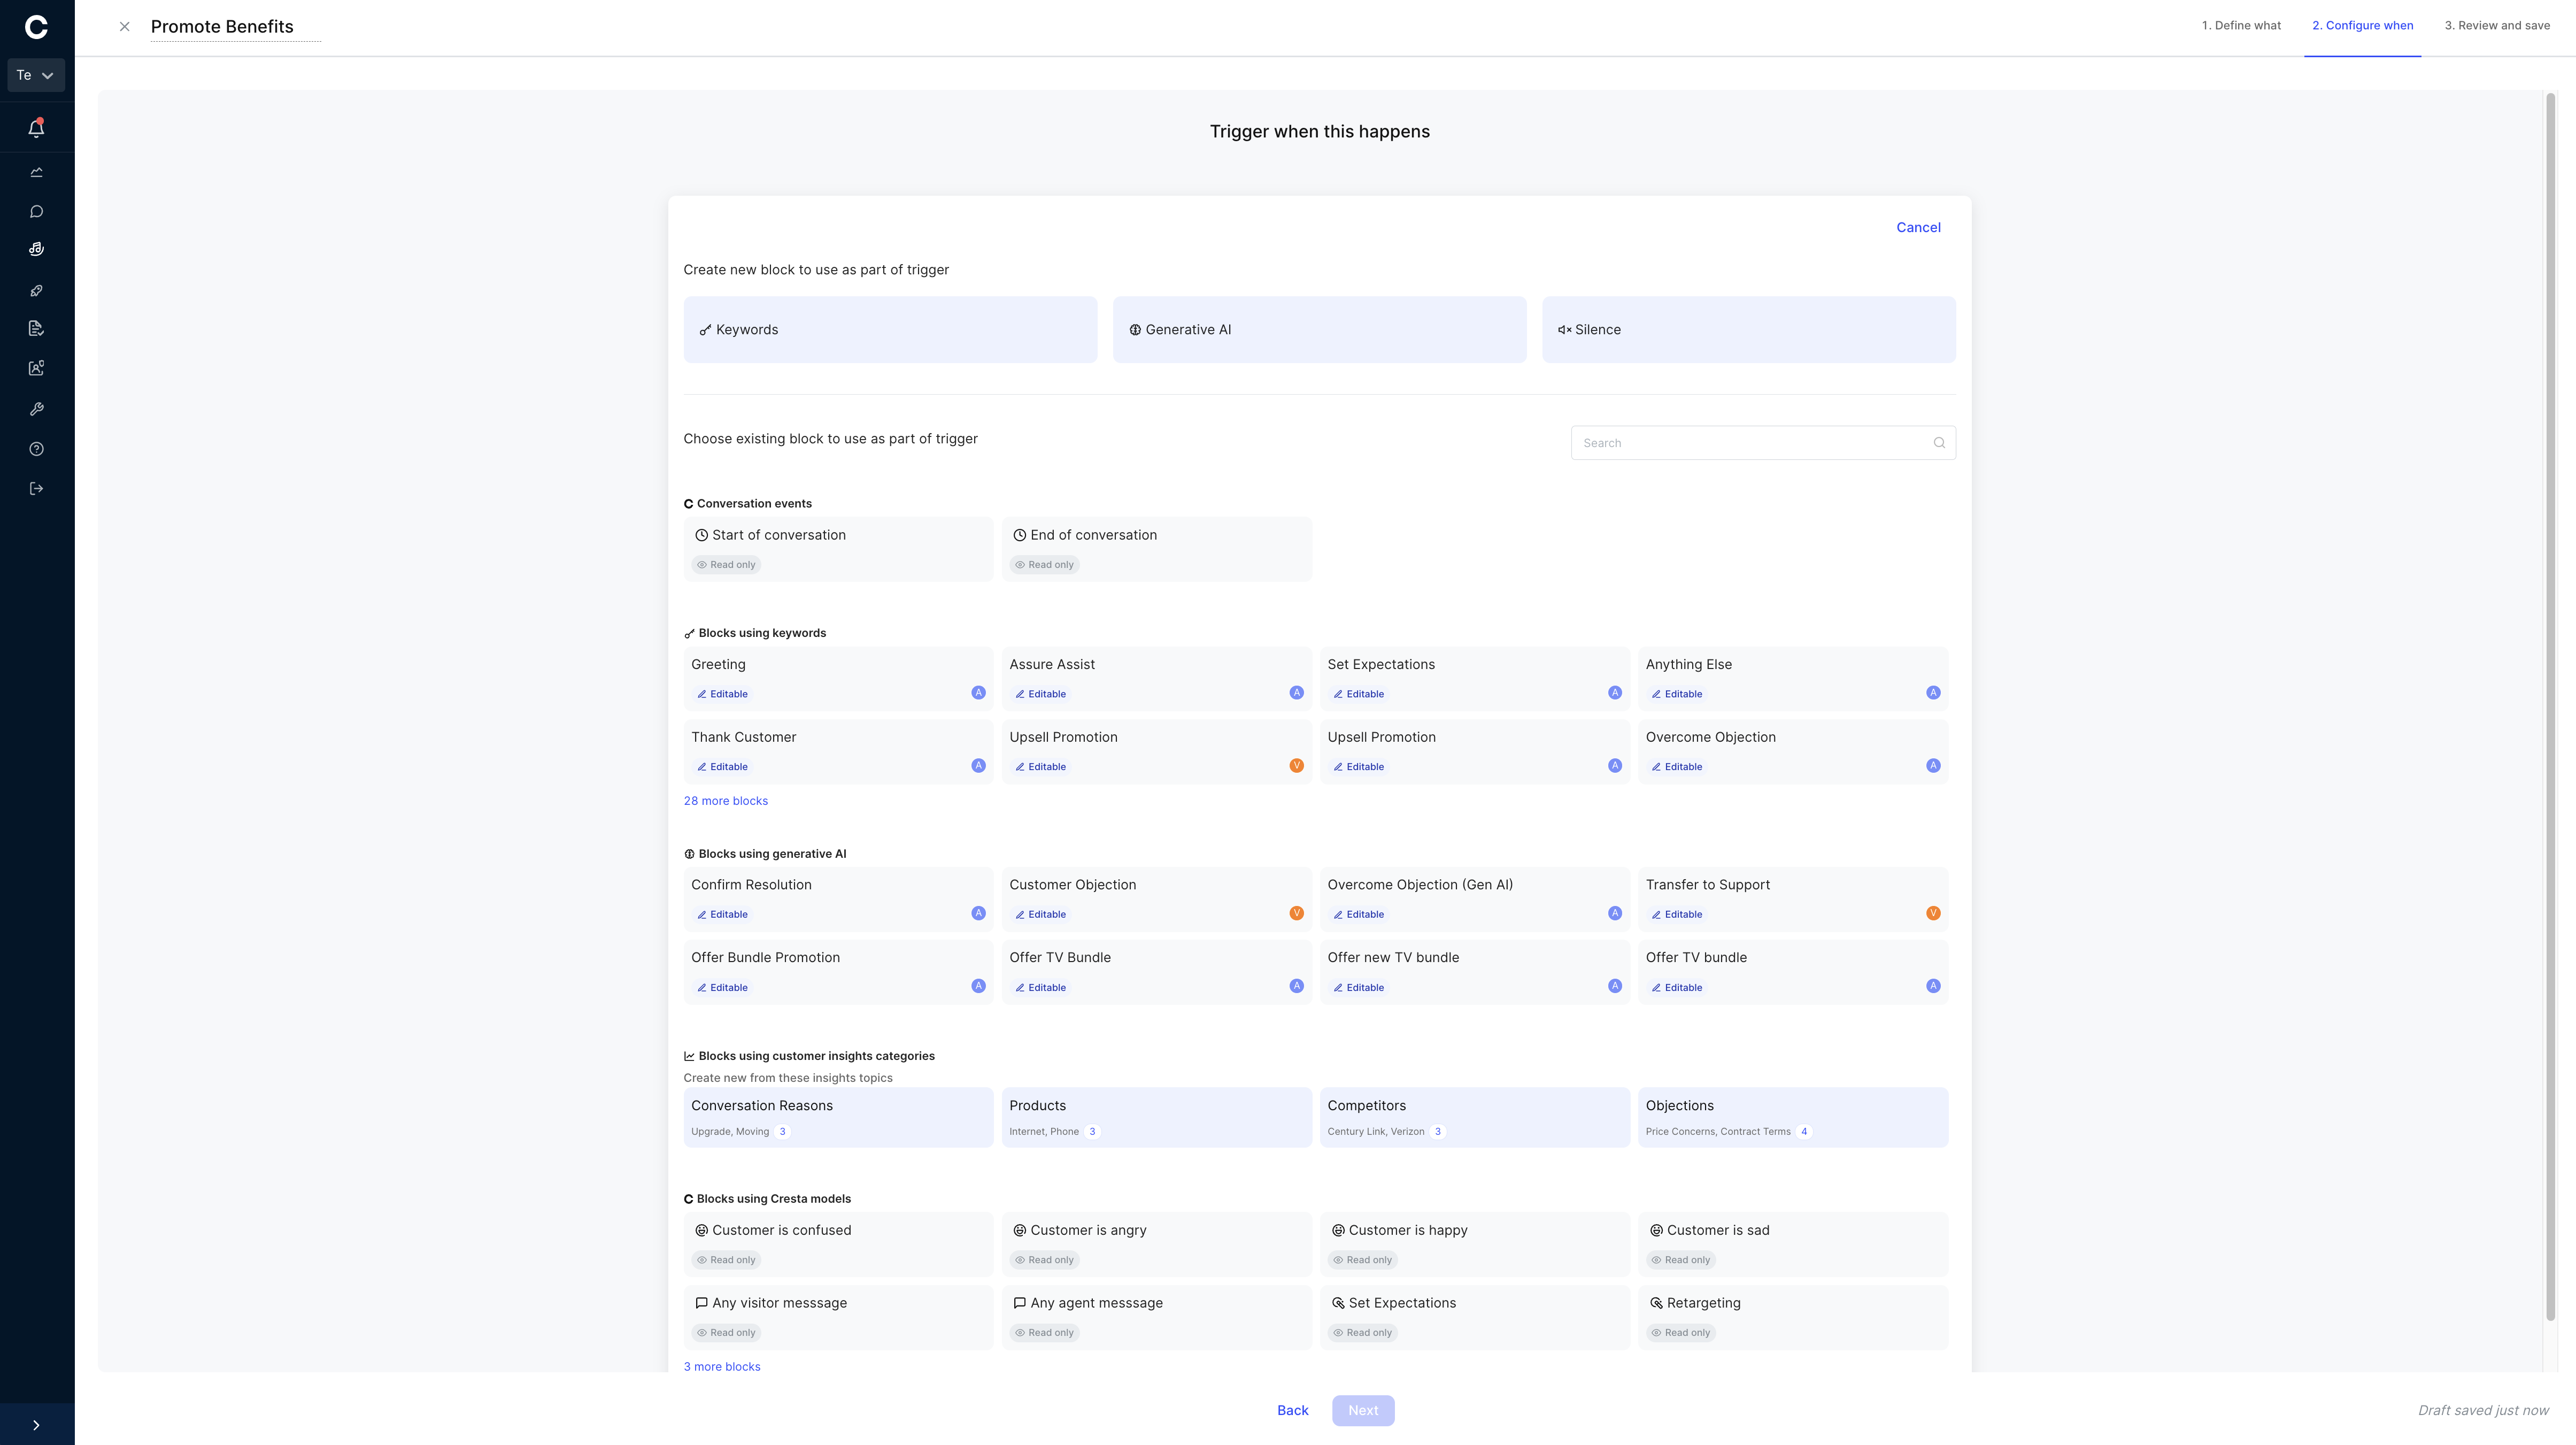
Task: Click the Back button
Action: (1292, 1410)
